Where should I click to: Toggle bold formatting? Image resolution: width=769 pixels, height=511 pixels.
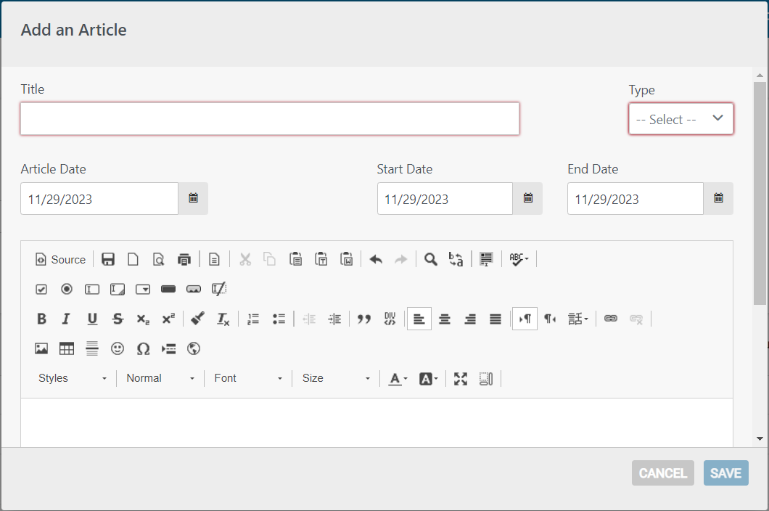[41, 319]
